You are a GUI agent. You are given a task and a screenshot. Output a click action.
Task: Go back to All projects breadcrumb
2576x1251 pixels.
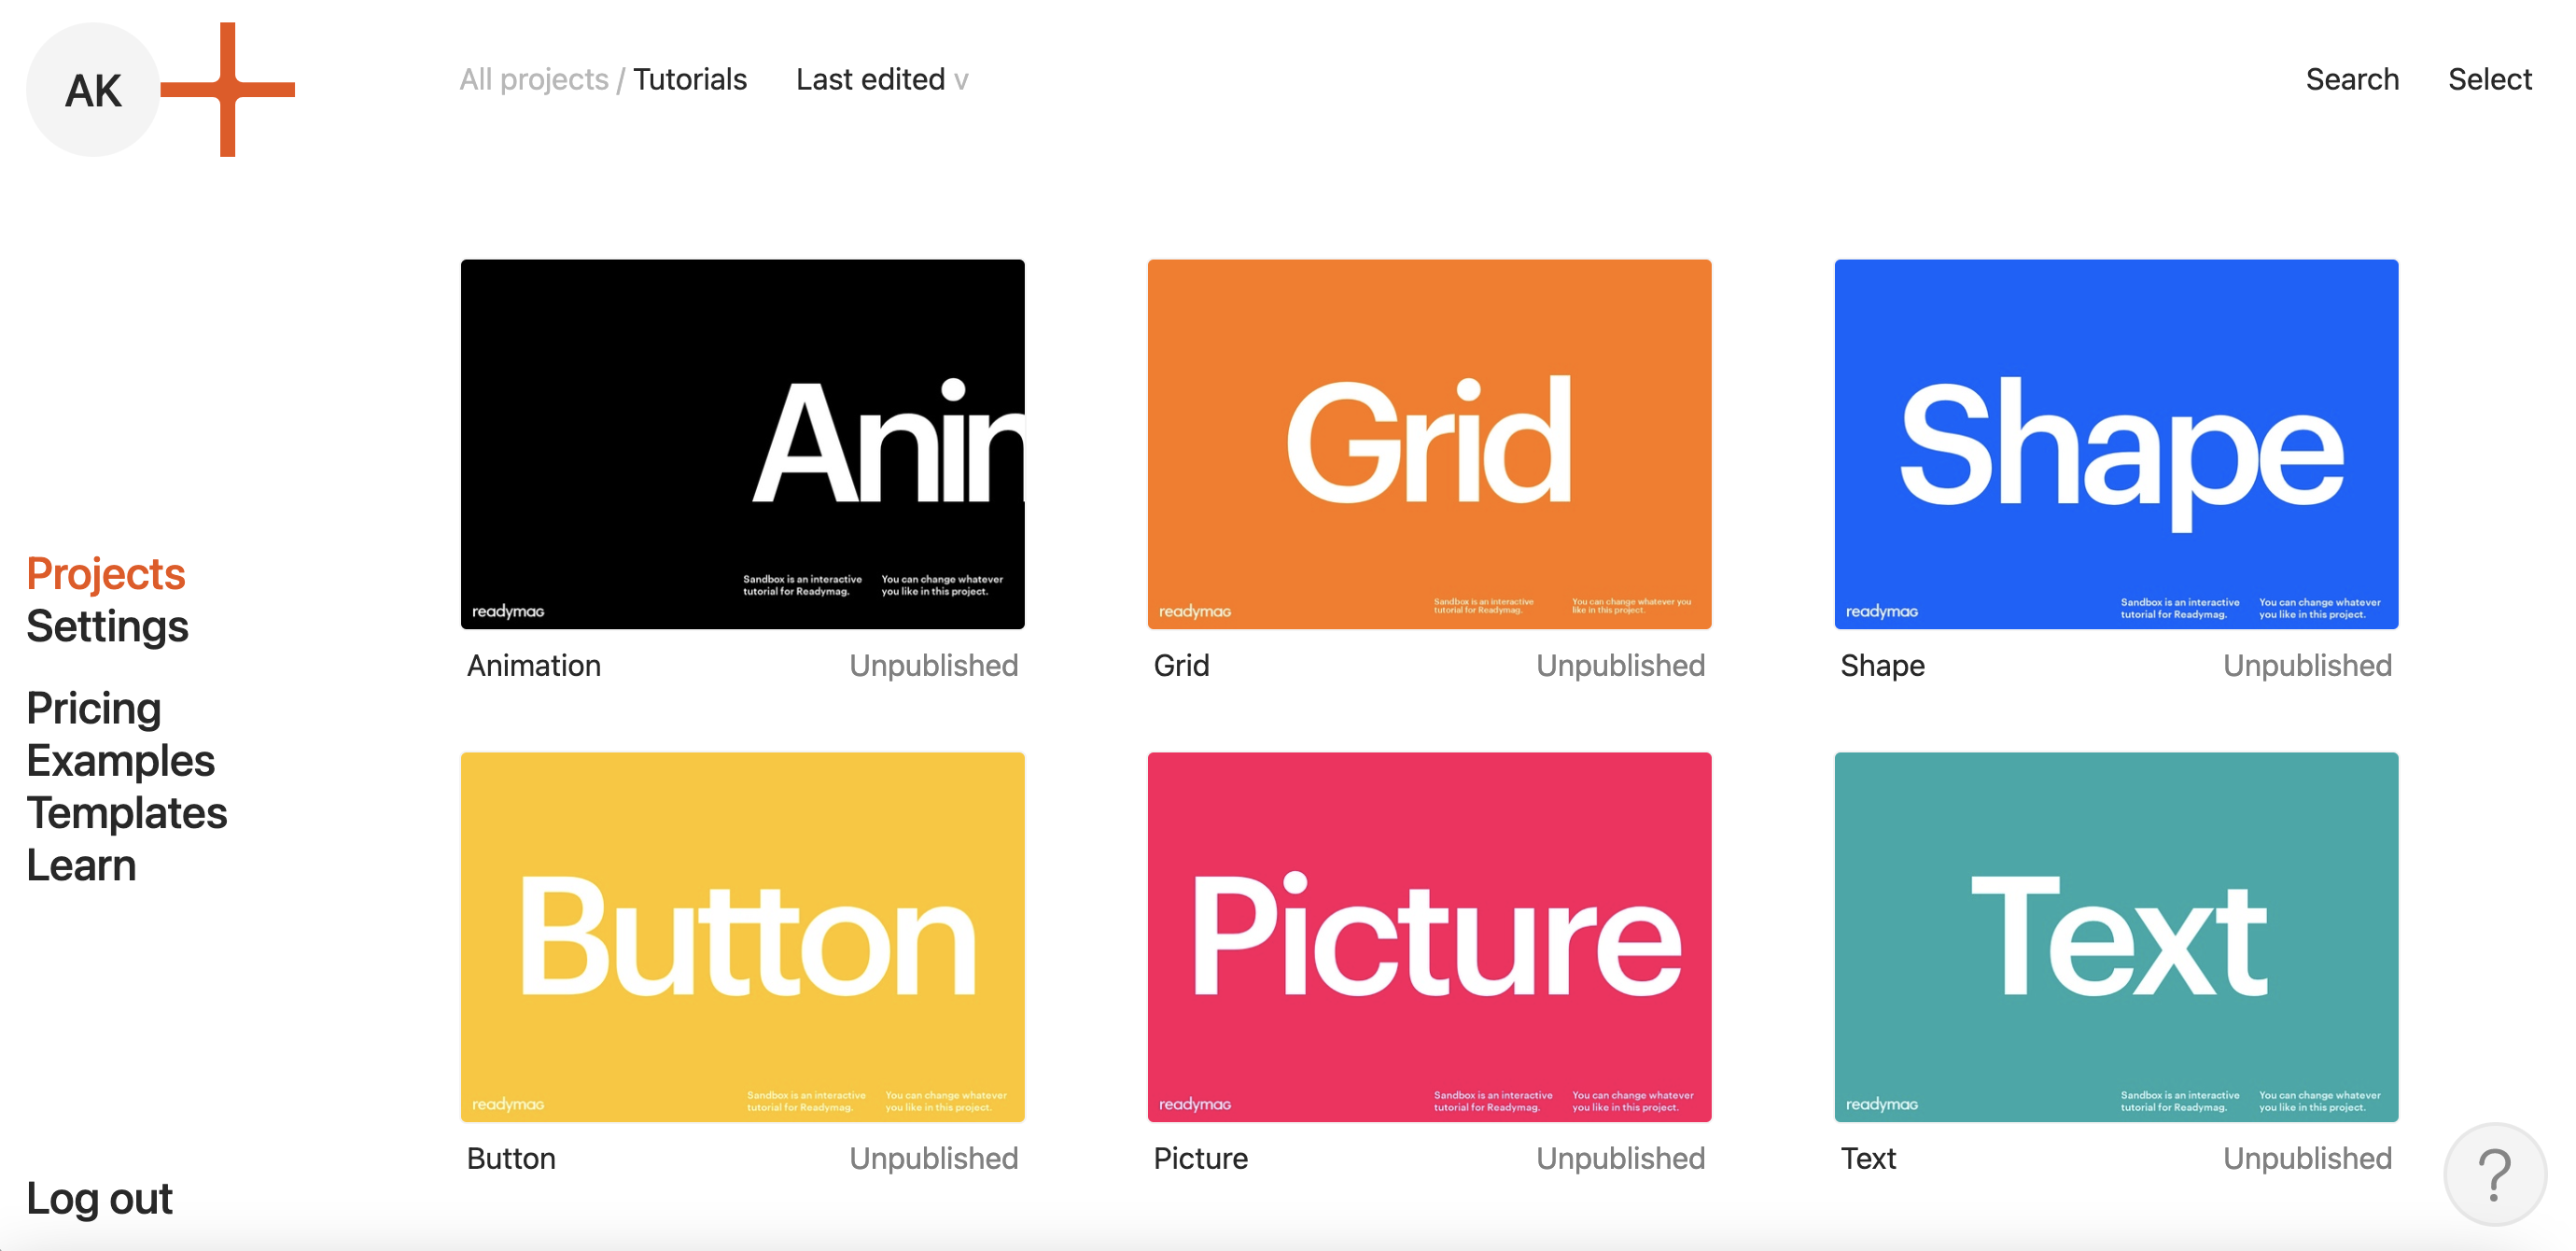(533, 79)
